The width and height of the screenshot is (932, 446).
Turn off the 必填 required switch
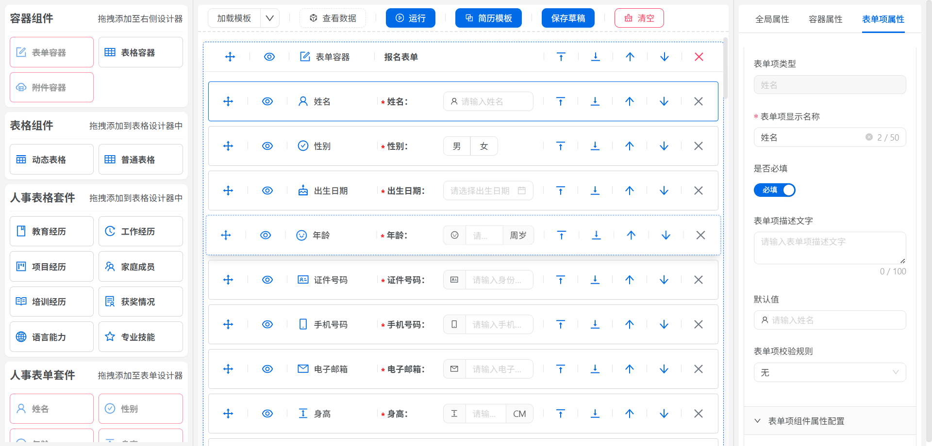pyautogui.click(x=774, y=190)
